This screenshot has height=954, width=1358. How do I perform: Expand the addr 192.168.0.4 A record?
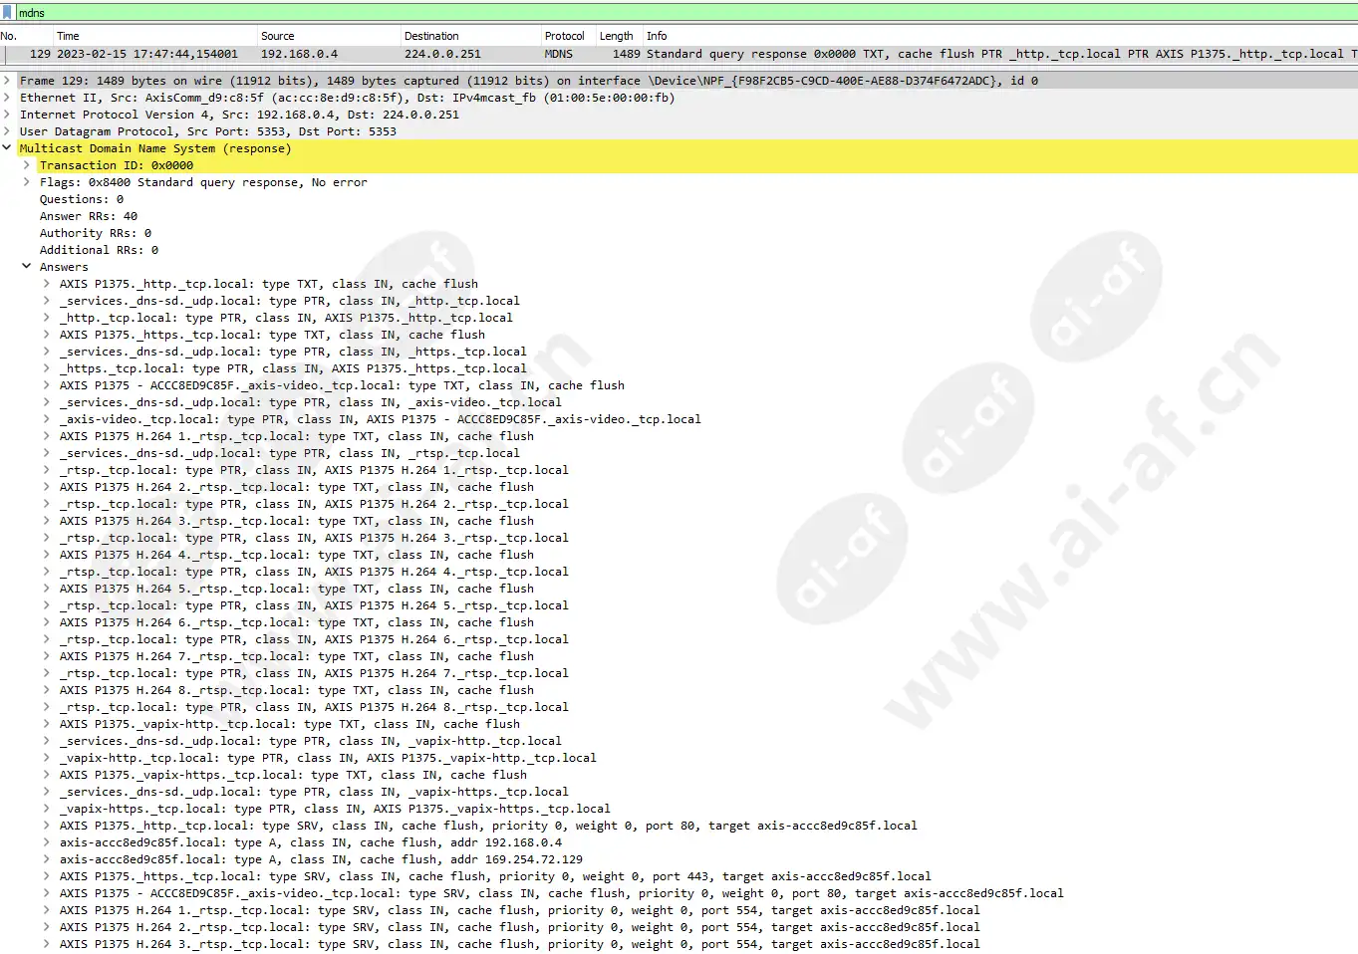47,842
